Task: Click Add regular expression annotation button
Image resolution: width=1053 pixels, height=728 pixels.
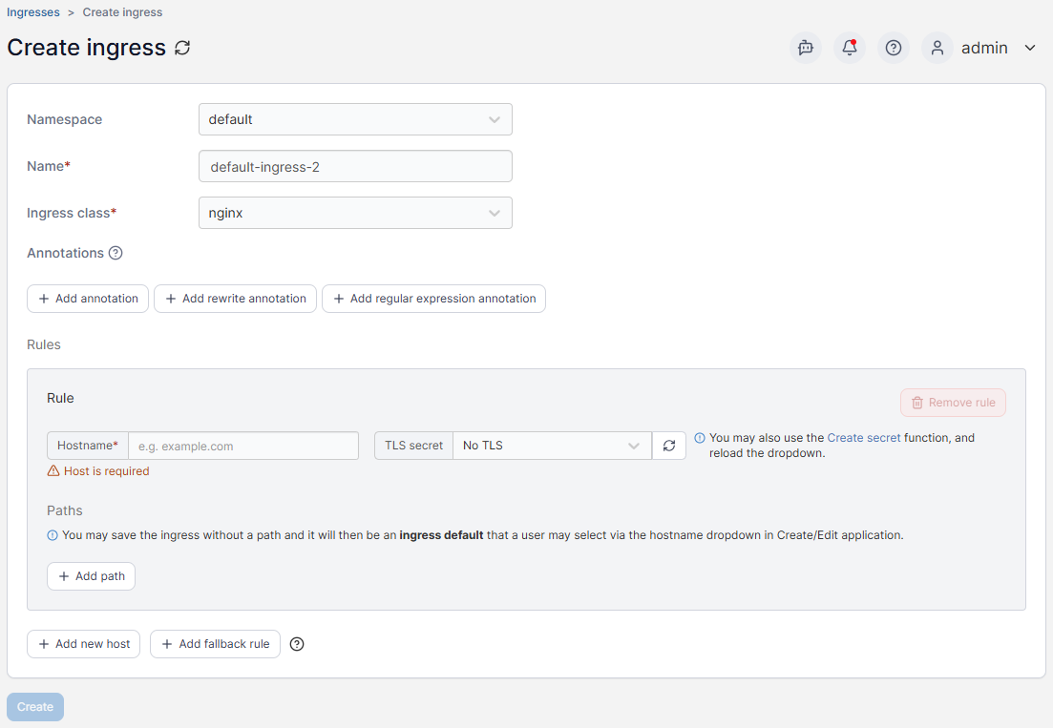Action: [x=433, y=299]
